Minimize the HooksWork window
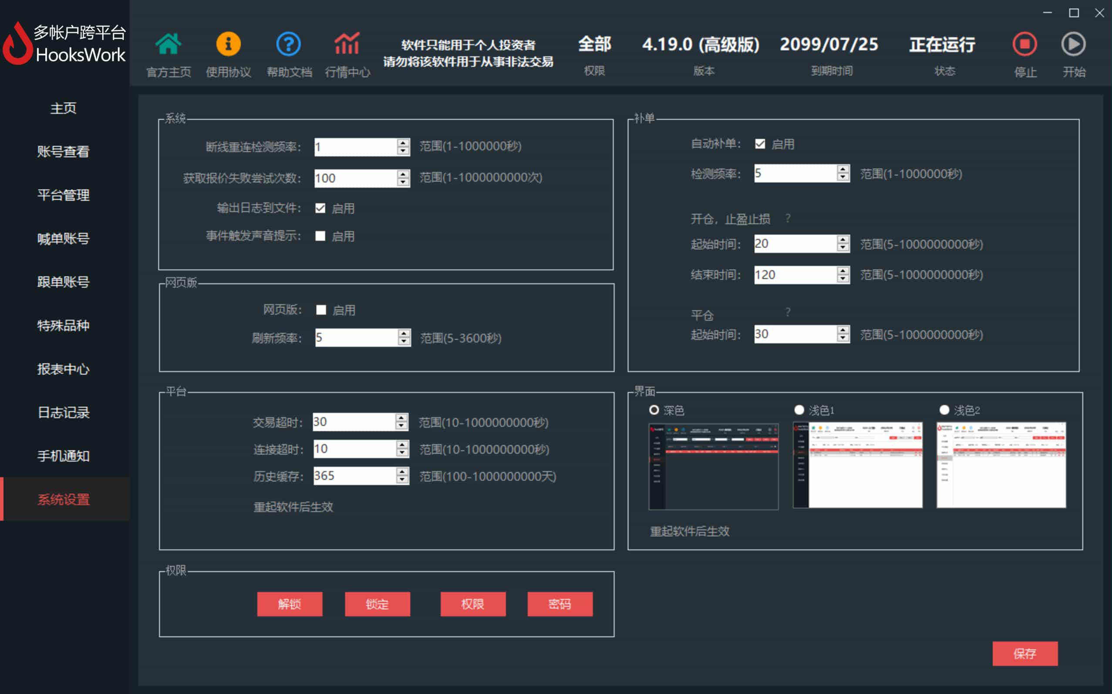The image size is (1112, 694). (x=1048, y=13)
